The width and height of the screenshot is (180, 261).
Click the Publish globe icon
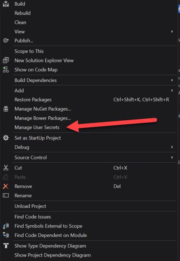tap(6, 40)
